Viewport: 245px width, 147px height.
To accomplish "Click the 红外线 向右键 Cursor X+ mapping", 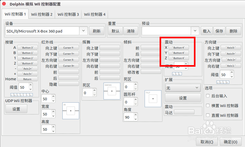I will coord(69,66).
